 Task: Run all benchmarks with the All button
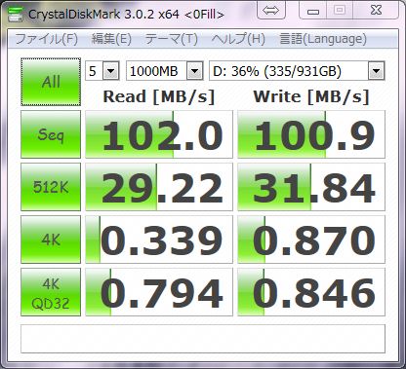point(51,82)
